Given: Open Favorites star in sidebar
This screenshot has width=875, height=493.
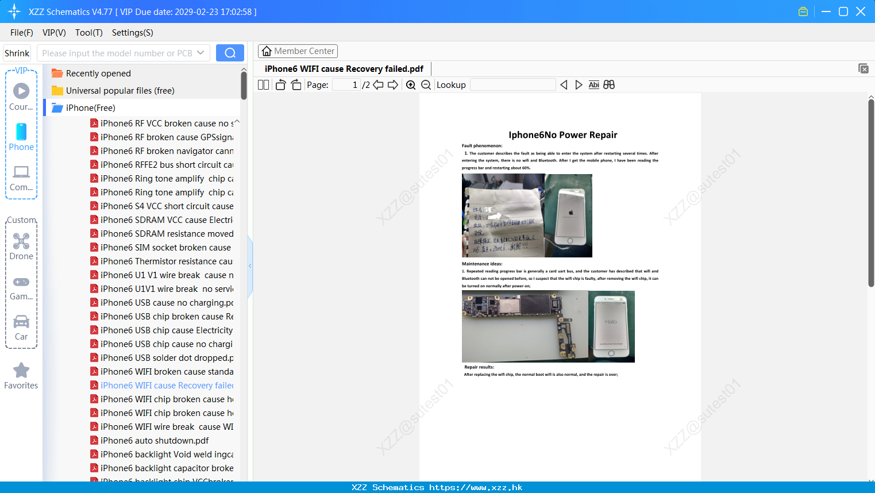Looking at the screenshot, I should [x=21, y=376].
